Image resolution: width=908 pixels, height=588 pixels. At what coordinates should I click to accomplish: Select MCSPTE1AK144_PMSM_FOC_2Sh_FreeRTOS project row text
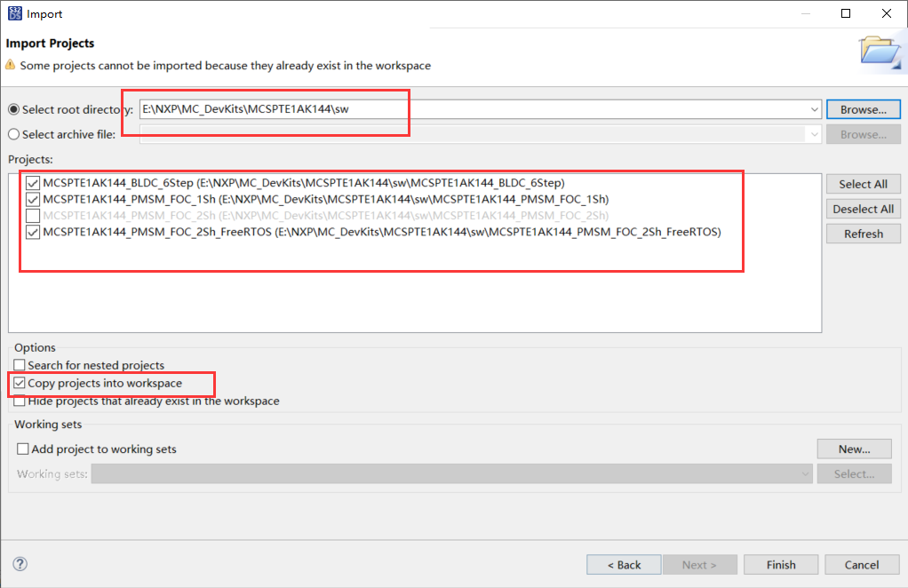click(x=382, y=232)
